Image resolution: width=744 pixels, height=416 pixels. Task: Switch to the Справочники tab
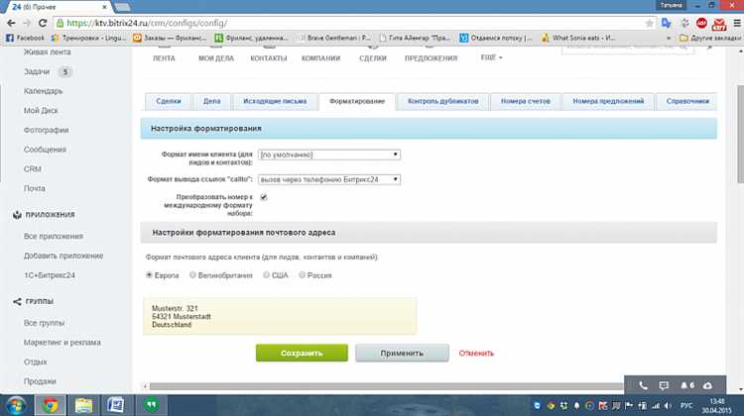pyautogui.click(x=687, y=101)
